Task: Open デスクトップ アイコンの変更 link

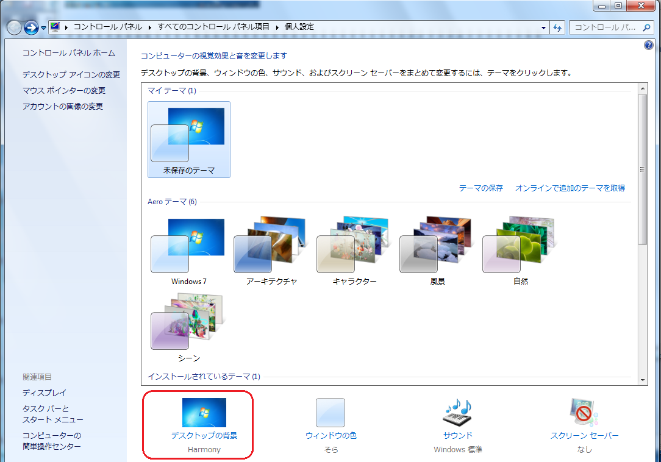Action: coord(71,74)
